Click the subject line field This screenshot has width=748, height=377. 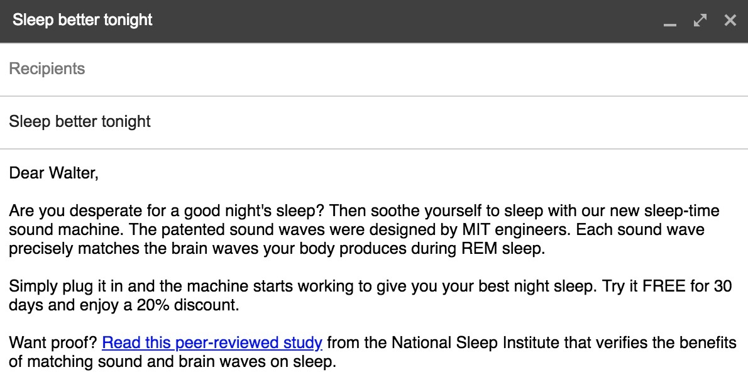[251, 121]
